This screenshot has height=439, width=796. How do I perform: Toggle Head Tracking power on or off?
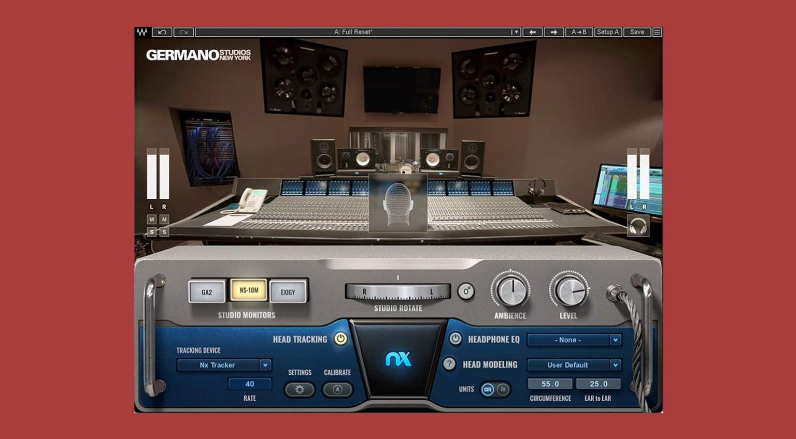(x=339, y=340)
